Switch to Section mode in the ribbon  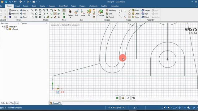pyautogui.click(x=64, y=14)
